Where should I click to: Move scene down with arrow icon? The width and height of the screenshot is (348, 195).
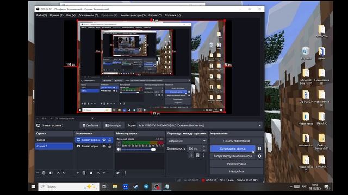click(x=64, y=173)
